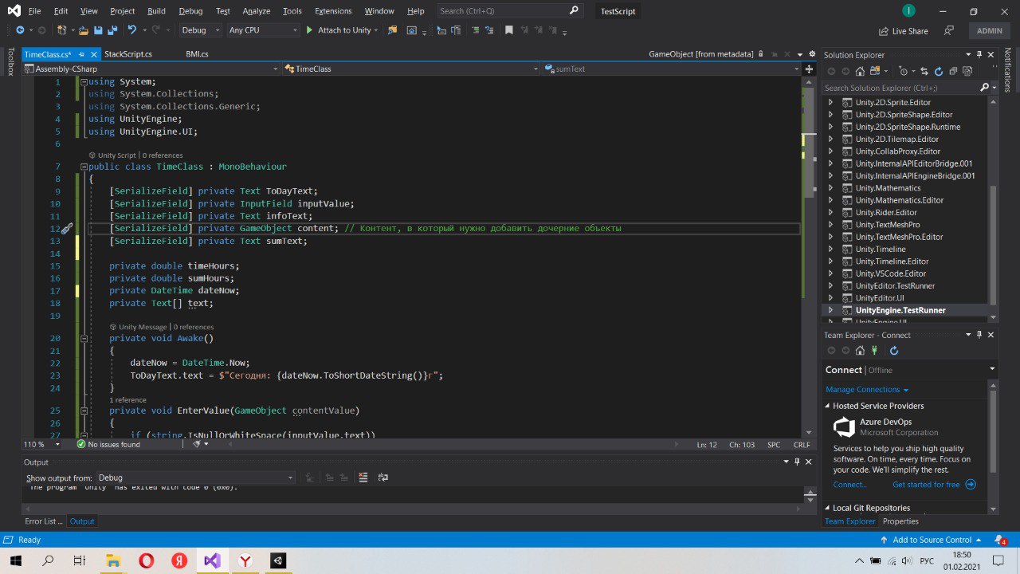The height and width of the screenshot is (574, 1020).
Task: Open Visual Studio from the Windows taskbar
Action: coord(212,560)
